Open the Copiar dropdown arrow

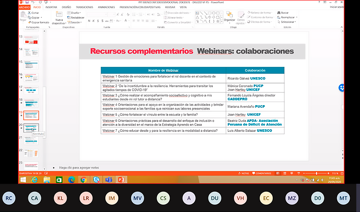pyautogui.click(x=42, y=18)
